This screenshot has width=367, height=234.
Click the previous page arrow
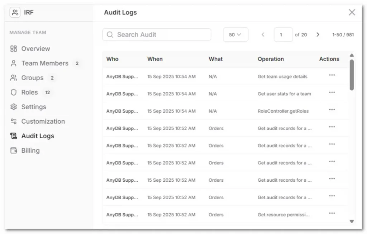click(263, 34)
